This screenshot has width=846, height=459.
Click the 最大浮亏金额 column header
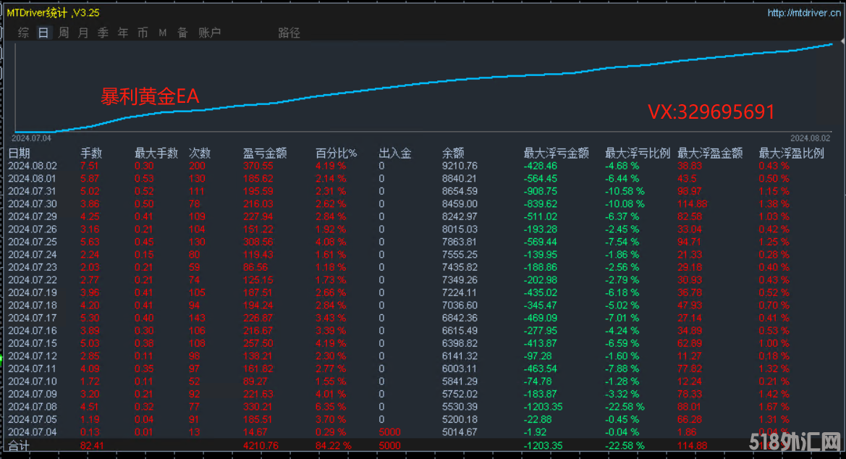[x=556, y=153]
